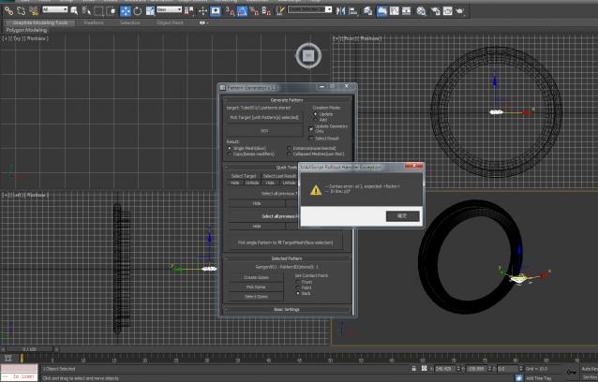The width and height of the screenshot is (598, 382).
Task: Click Select Target button
Action: click(244, 176)
